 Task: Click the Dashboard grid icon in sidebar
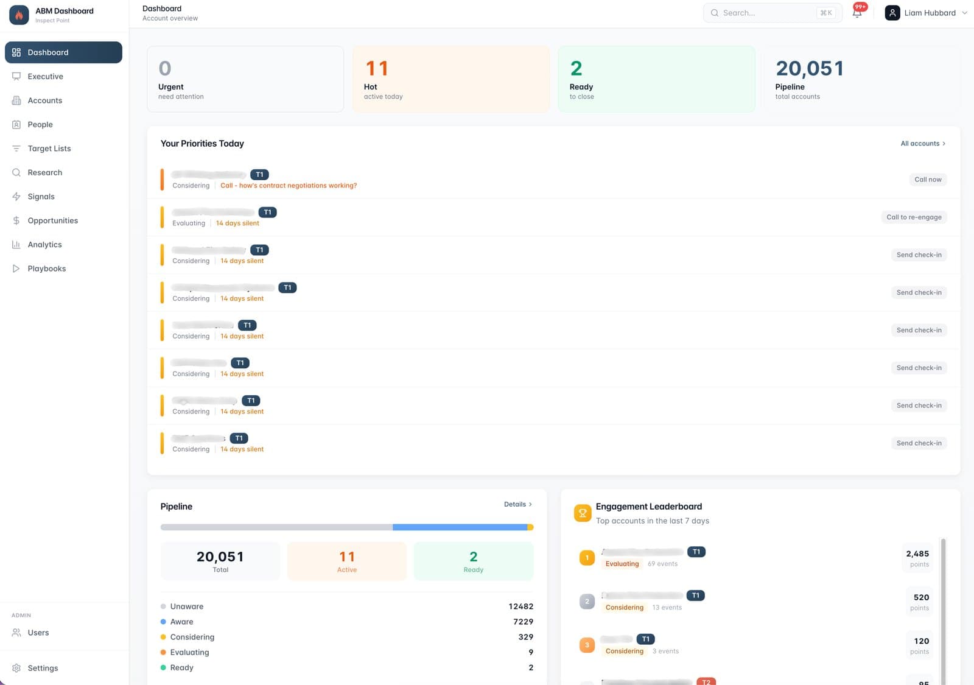pyautogui.click(x=16, y=52)
